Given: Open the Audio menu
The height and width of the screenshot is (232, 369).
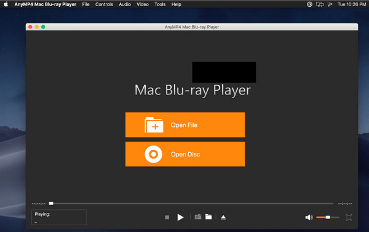Looking at the screenshot, I should coord(125,4).
